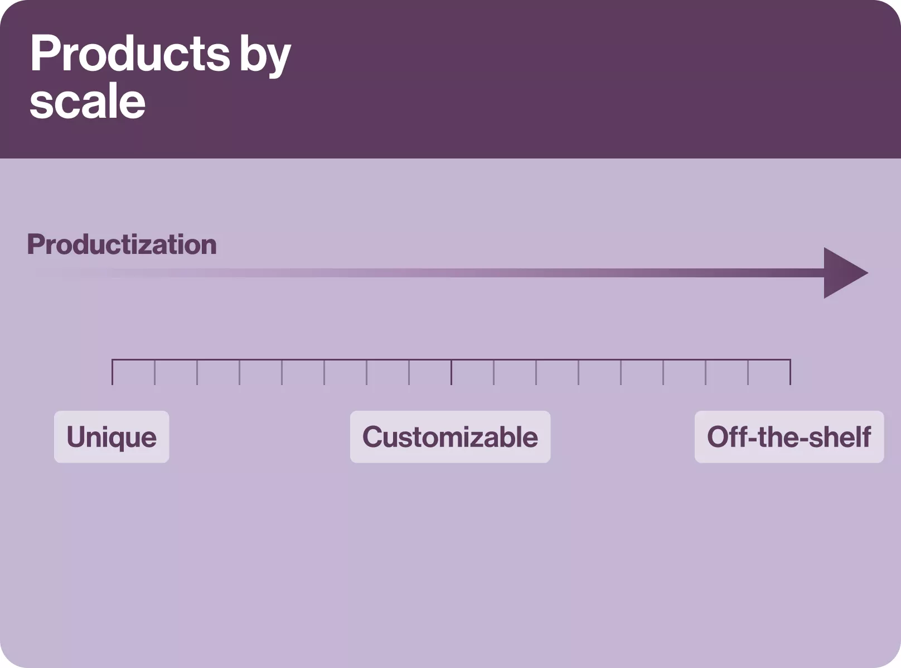Viewport: 901px width, 668px height.
Task: Click the word "Products" in the title
Action: (x=129, y=54)
